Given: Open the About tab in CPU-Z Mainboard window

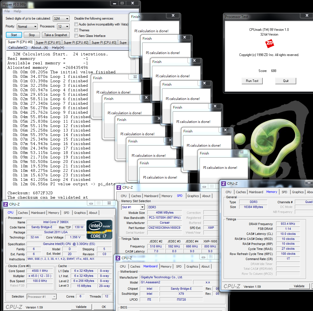Looking at the screenshot, I should 205,266.
